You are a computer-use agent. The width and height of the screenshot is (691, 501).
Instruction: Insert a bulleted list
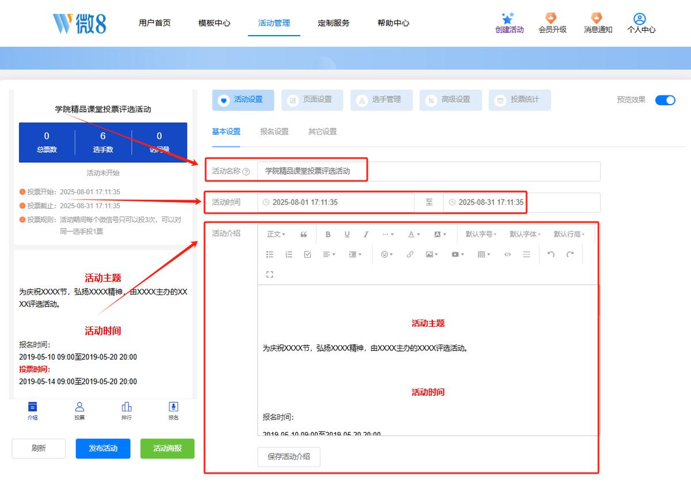(x=269, y=254)
